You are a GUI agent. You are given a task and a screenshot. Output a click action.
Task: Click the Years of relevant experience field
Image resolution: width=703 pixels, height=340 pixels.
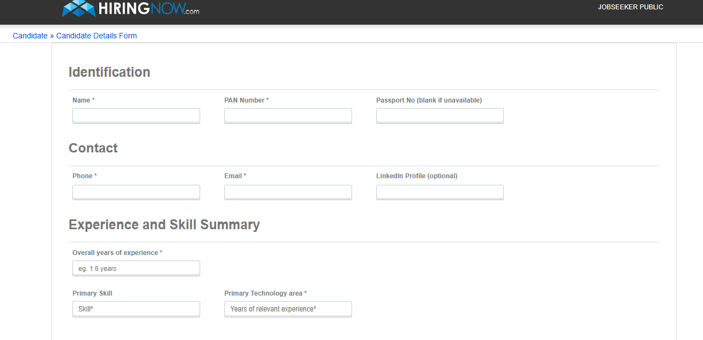pyautogui.click(x=288, y=309)
